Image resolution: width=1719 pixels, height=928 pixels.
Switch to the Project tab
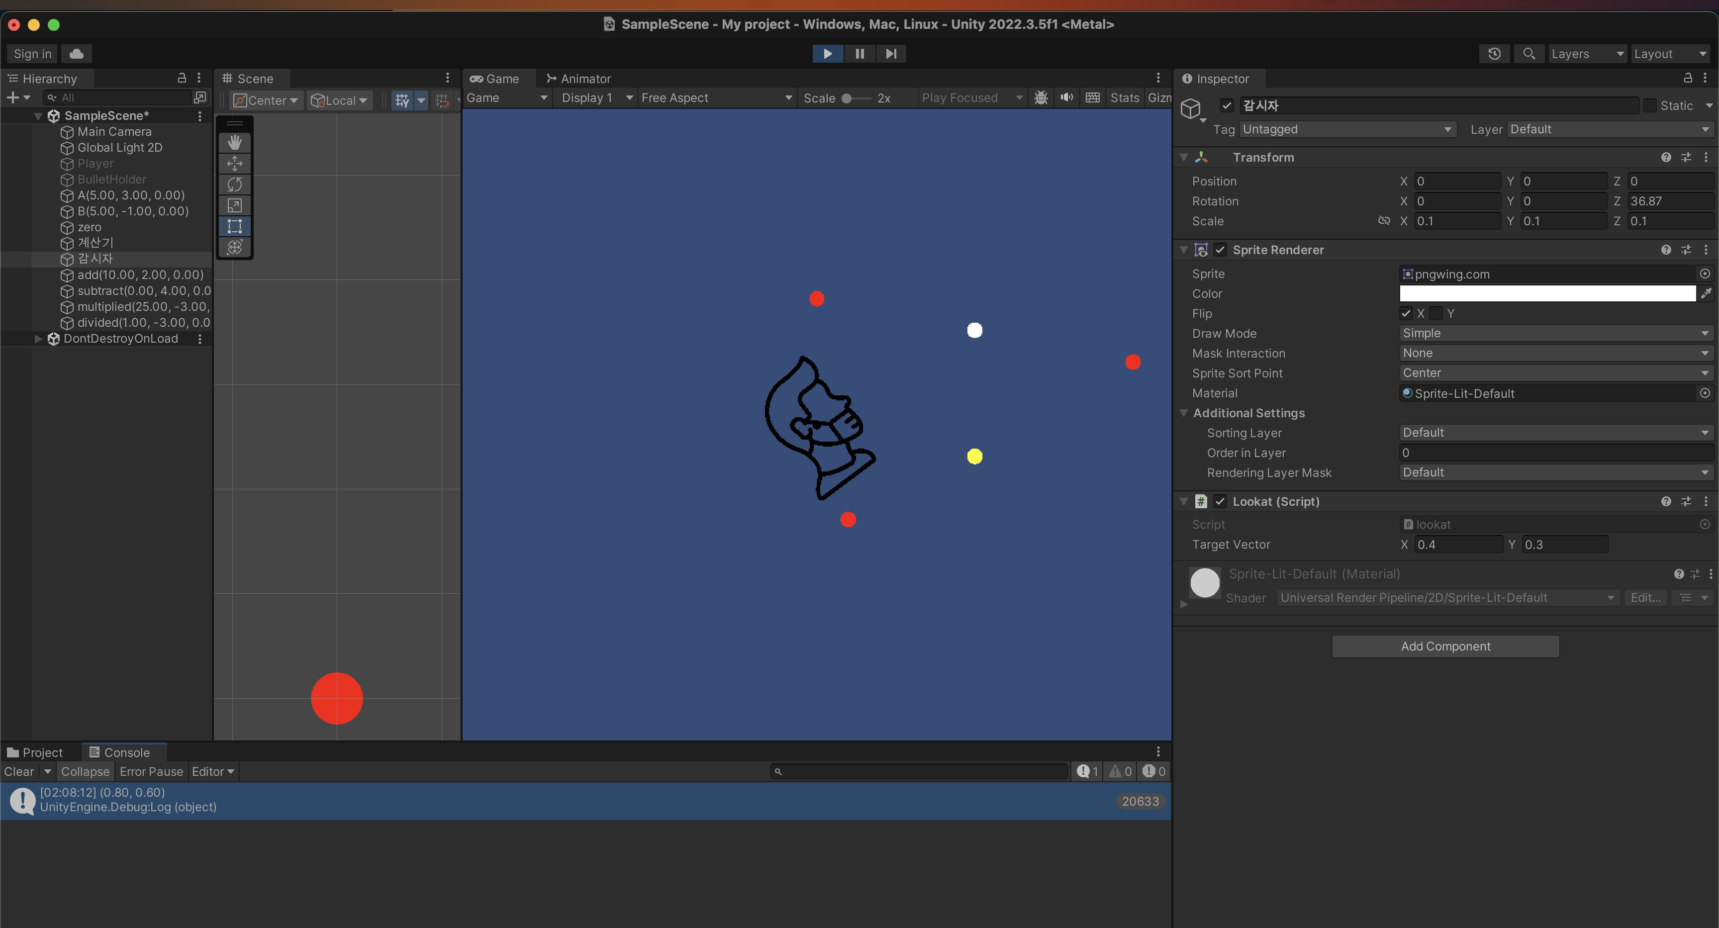(x=35, y=752)
